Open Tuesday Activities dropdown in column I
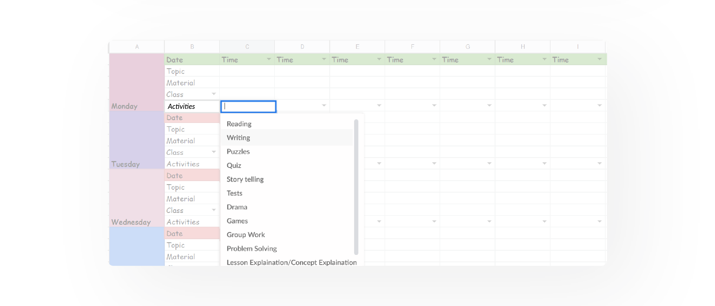This screenshot has height=306, width=715. (x=600, y=164)
